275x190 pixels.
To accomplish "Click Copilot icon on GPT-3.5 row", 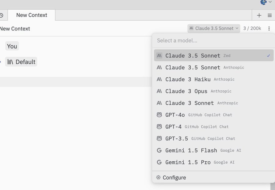I will click(x=159, y=139).
